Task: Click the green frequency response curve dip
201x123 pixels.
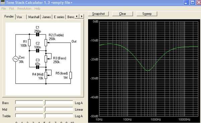Action: [x=148, y=70]
